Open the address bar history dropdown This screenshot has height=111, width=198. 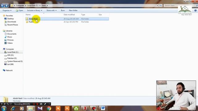tap(157, 6)
